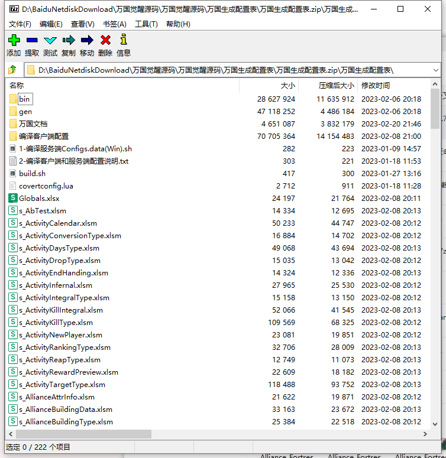
Task: Click the Copy (复制) toolbar icon
Action: pyautogui.click(x=69, y=40)
